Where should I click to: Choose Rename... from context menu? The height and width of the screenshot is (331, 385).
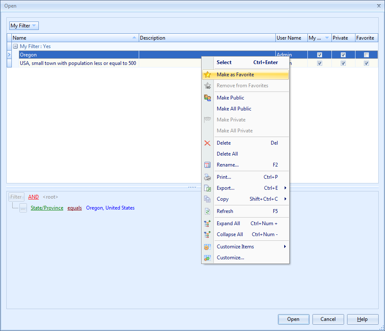245,165
